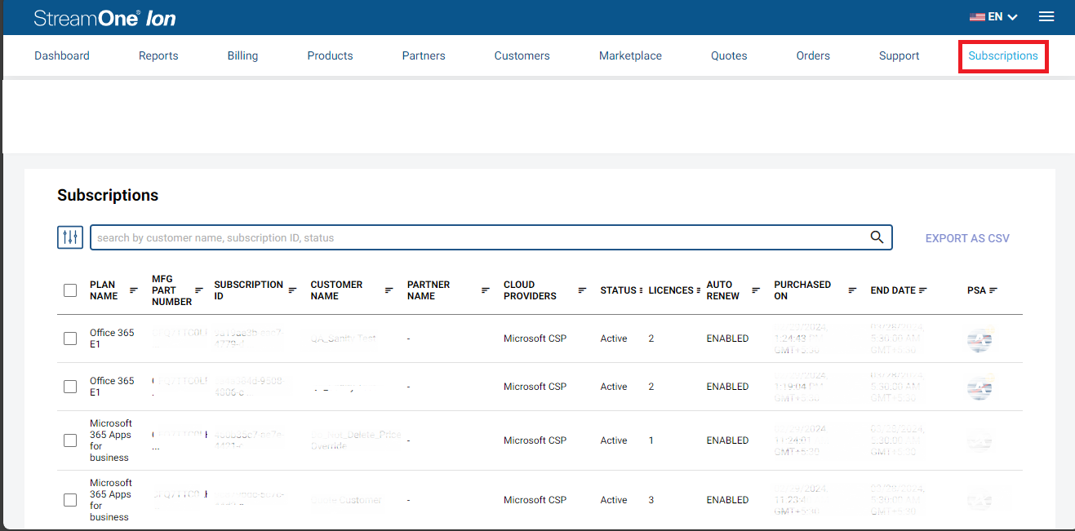Viewport: 1075px width, 531px height.
Task: Click Active status in the 3-licence row
Action: pyautogui.click(x=614, y=500)
